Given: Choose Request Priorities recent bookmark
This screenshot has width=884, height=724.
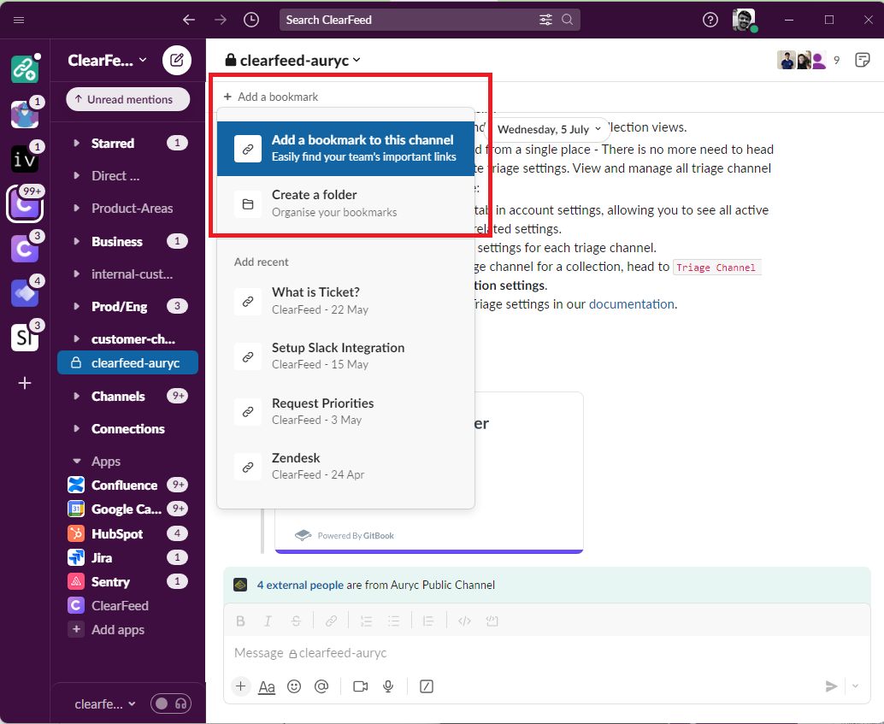Looking at the screenshot, I should [x=345, y=411].
